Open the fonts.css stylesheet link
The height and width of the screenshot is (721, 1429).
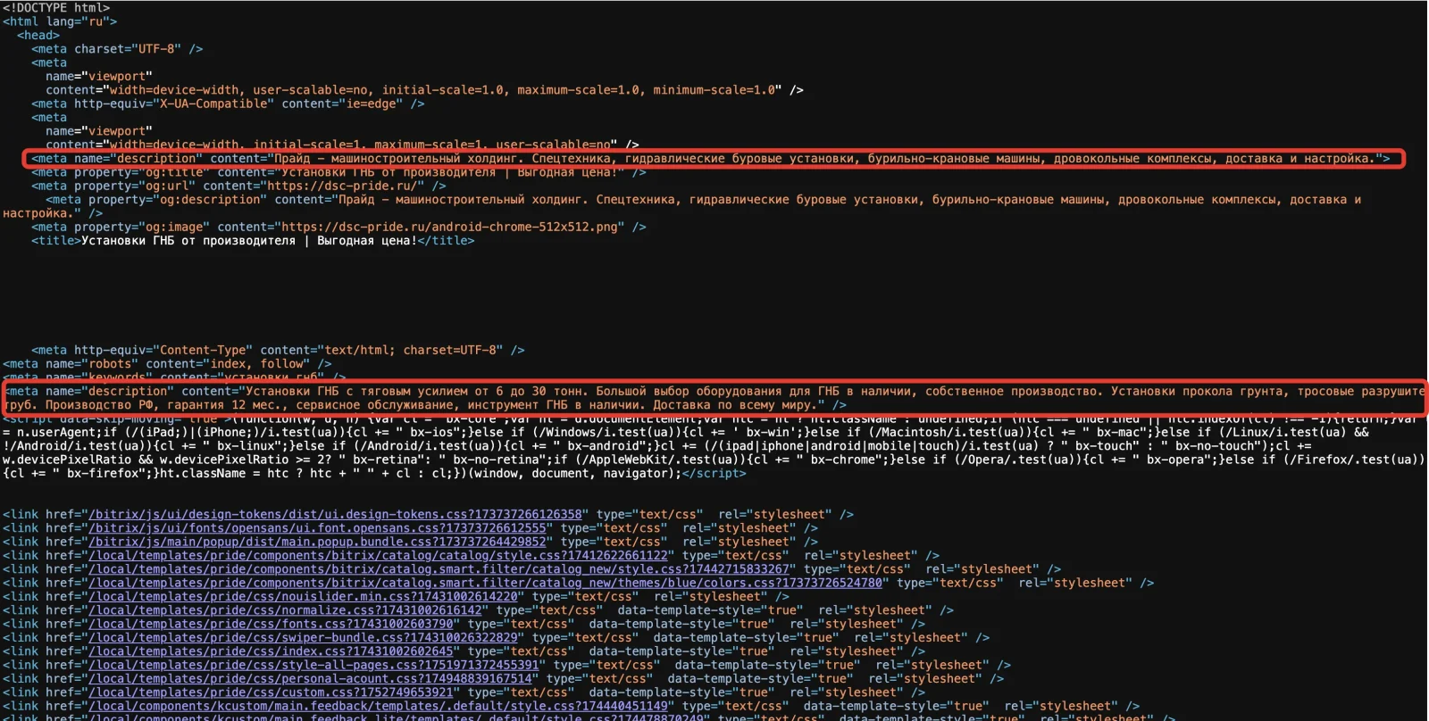tap(271, 624)
